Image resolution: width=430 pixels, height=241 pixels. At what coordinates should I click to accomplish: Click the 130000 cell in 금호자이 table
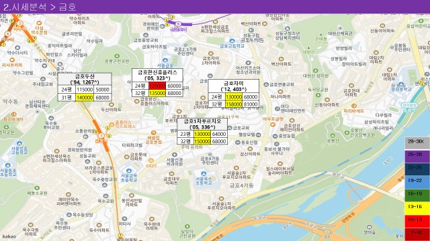click(x=234, y=96)
